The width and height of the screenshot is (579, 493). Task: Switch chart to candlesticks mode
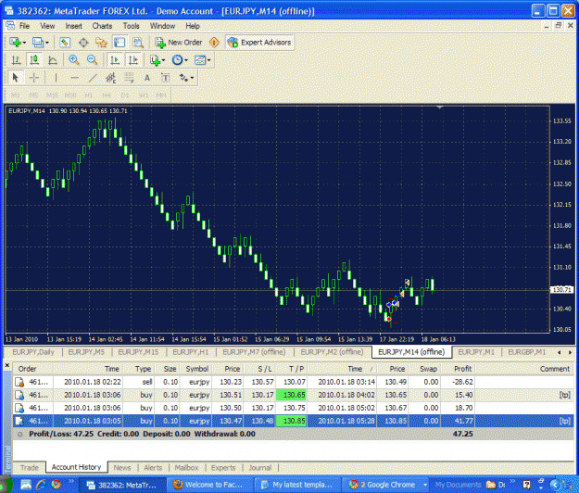[34, 60]
